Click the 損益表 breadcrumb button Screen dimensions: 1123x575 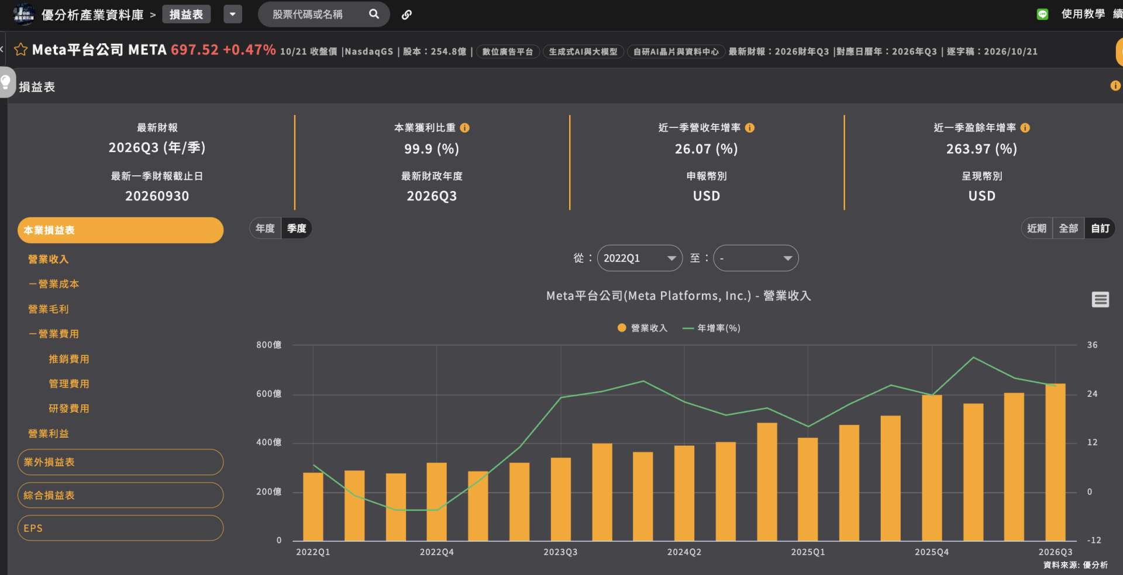[x=186, y=14]
